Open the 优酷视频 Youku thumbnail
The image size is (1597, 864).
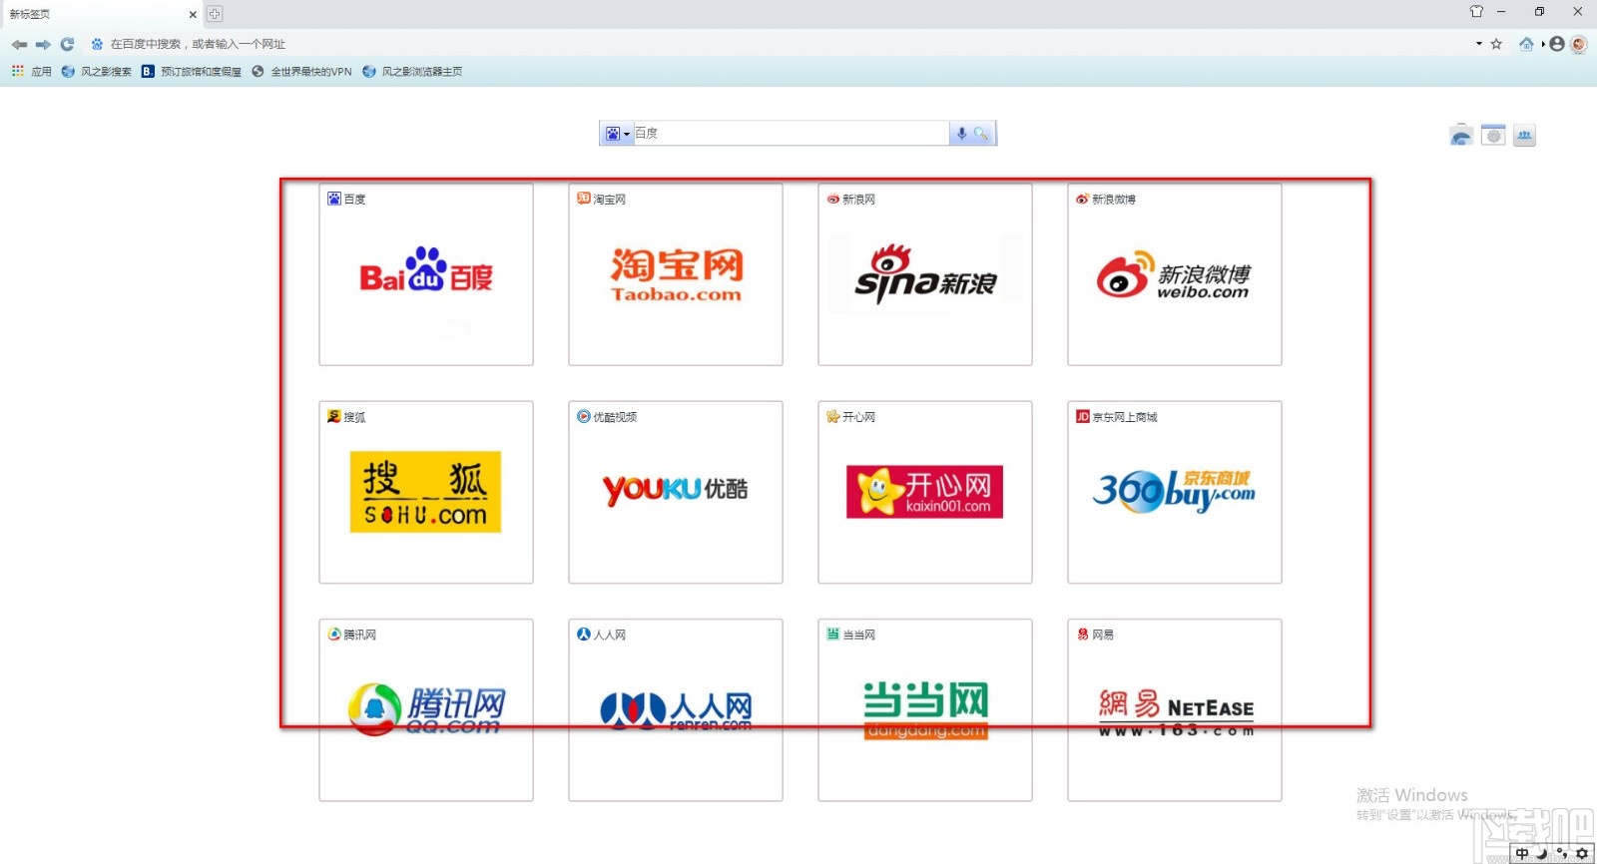coord(676,492)
